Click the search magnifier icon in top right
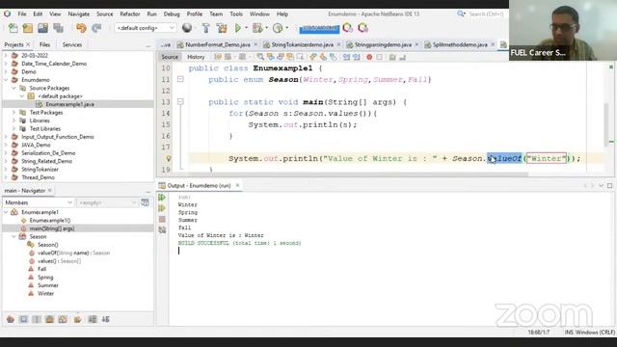This screenshot has height=347, width=617. point(461,13)
